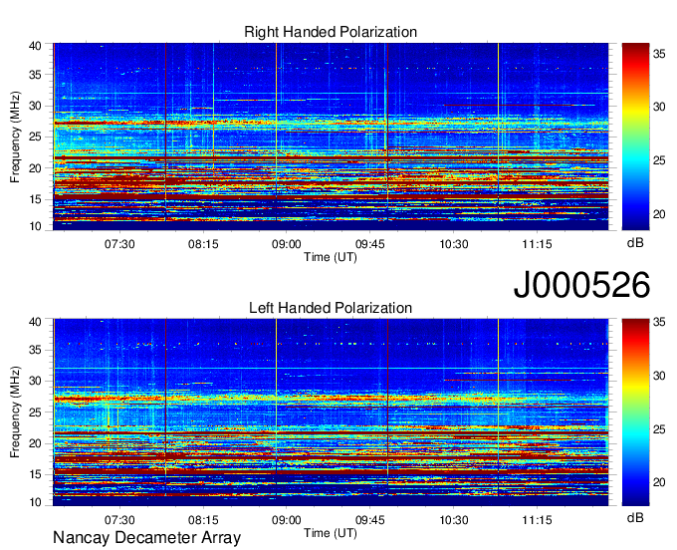Image resolution: width=677 pixels, height=550 pixels.
Task: Click the Time (UT) label under bottom plot
Action: pyautogui.click(x=331, y=533)
